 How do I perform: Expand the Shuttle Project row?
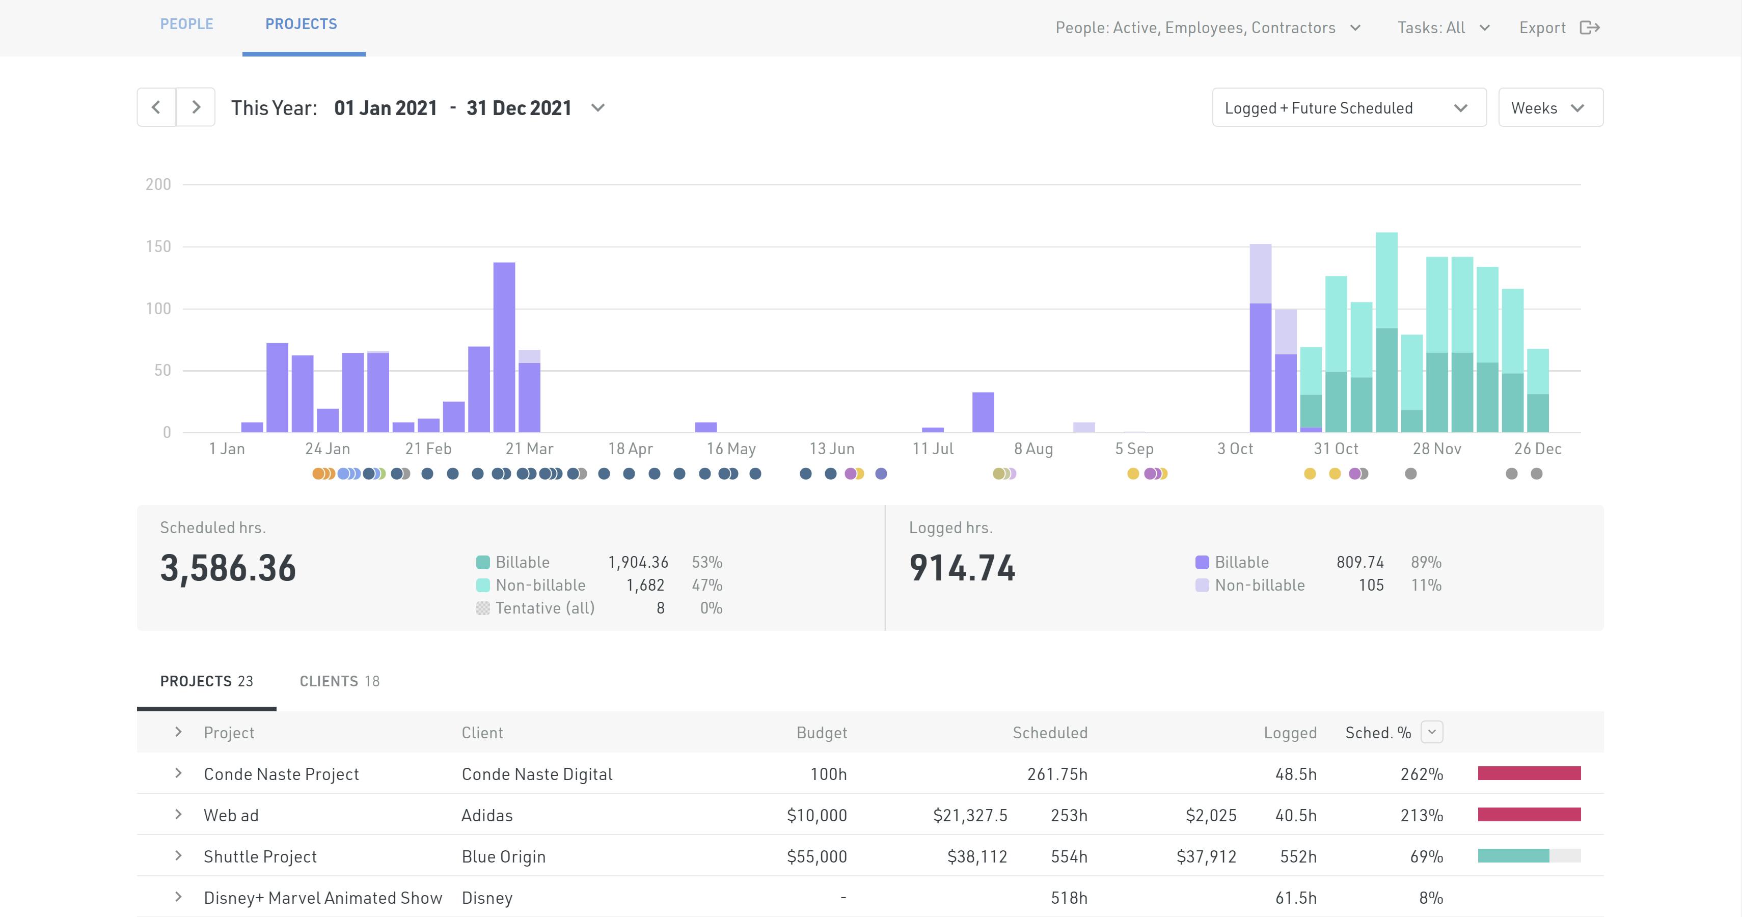point(178,855)
